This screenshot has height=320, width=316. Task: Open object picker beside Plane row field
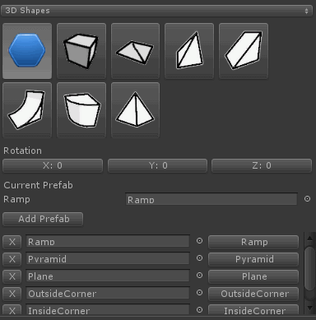pyautogui.click(x=199, y=276)
